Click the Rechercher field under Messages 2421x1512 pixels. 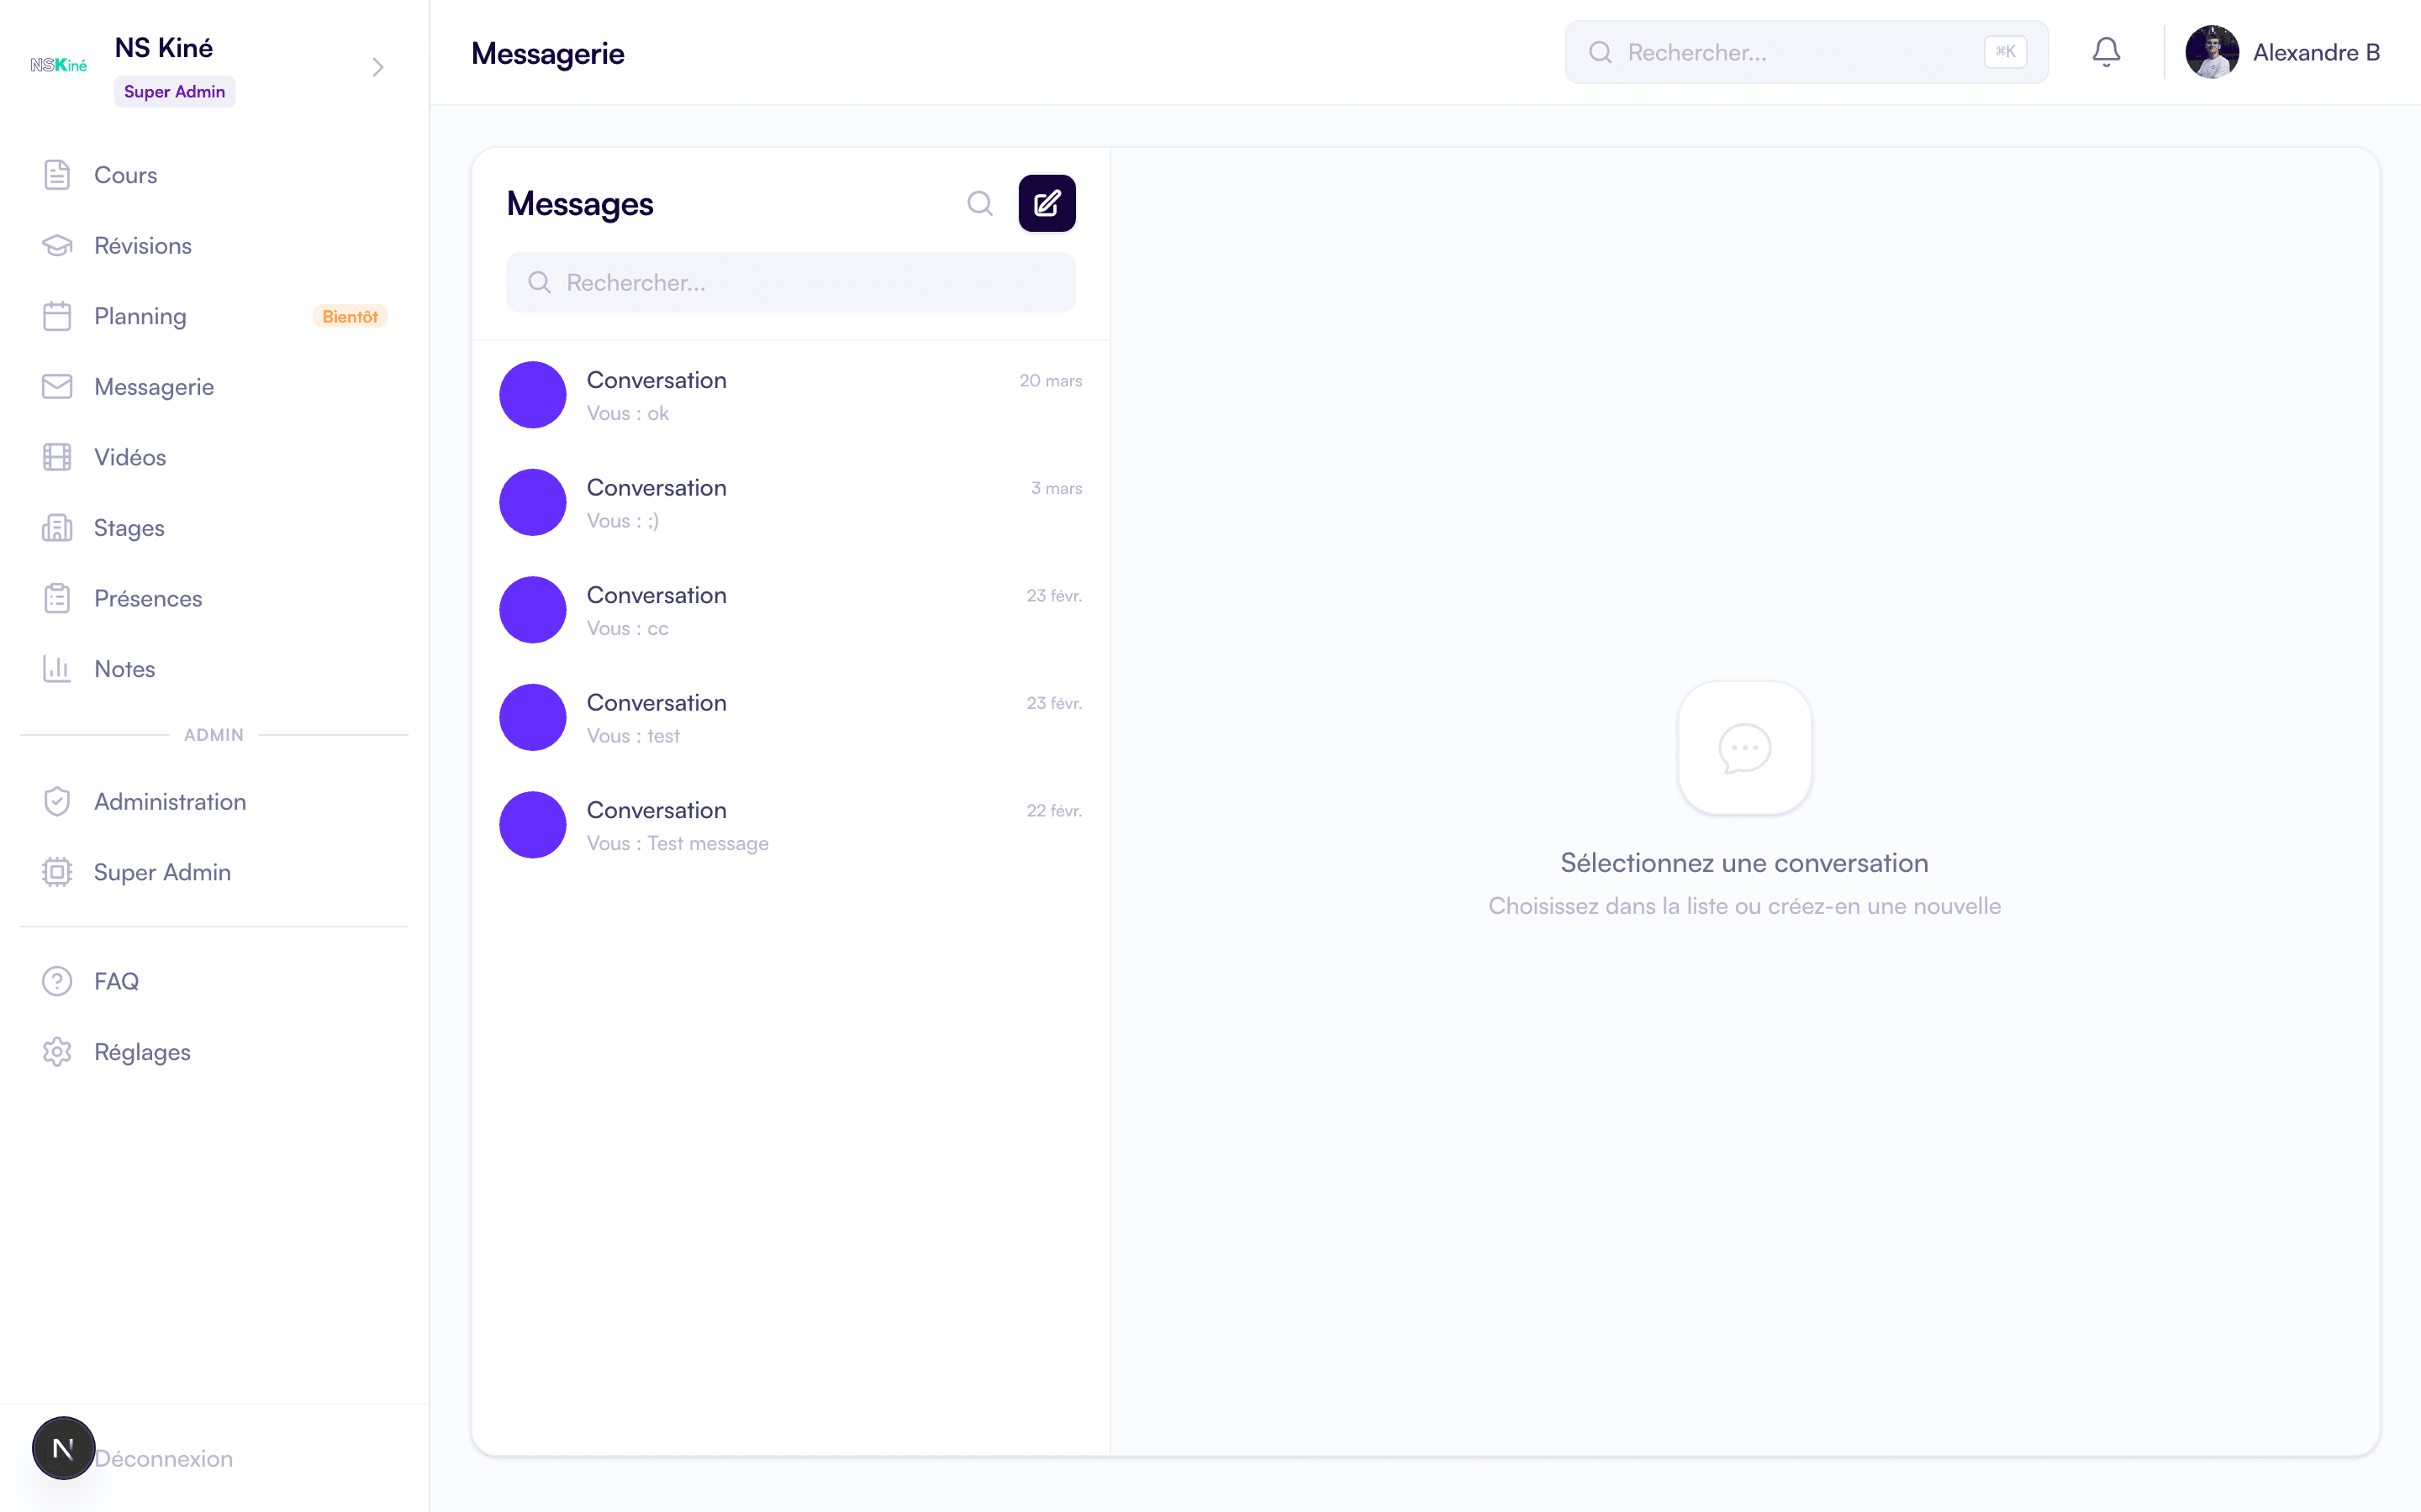[x=790, y=283]
